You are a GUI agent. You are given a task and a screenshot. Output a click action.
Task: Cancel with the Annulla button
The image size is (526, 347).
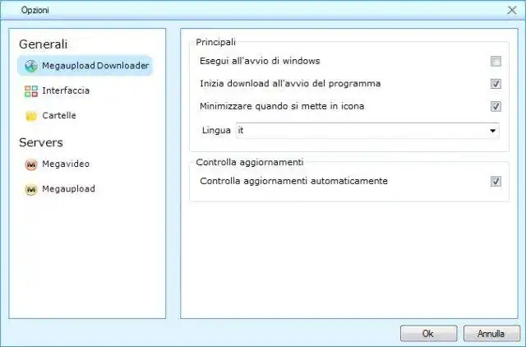click(491, 334)
